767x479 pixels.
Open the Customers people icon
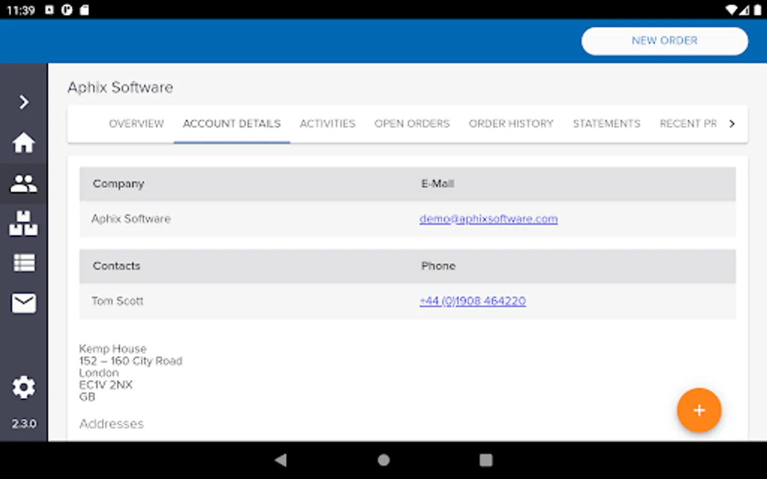coord(23,184)
